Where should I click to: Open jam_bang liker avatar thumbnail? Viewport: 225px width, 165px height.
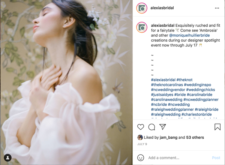click(x=140, y=138)
